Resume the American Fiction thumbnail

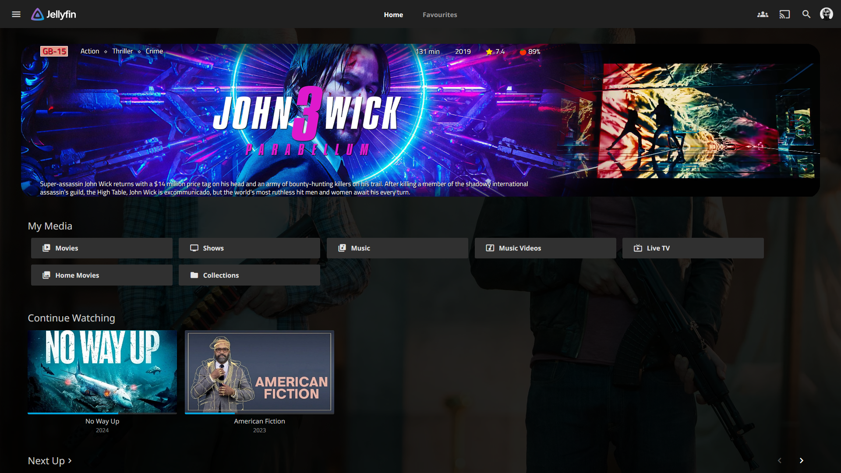(x=259, y=371)
